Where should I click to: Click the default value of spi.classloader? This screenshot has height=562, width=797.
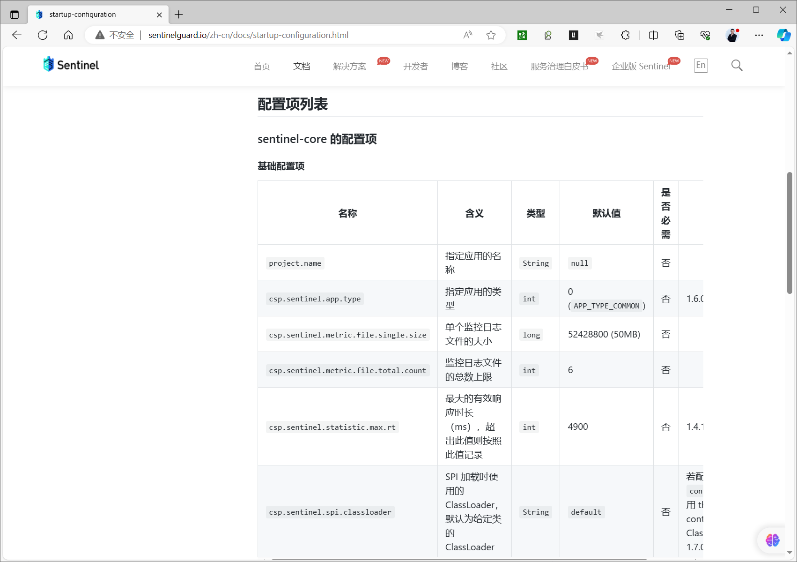[x=586, y=512]
